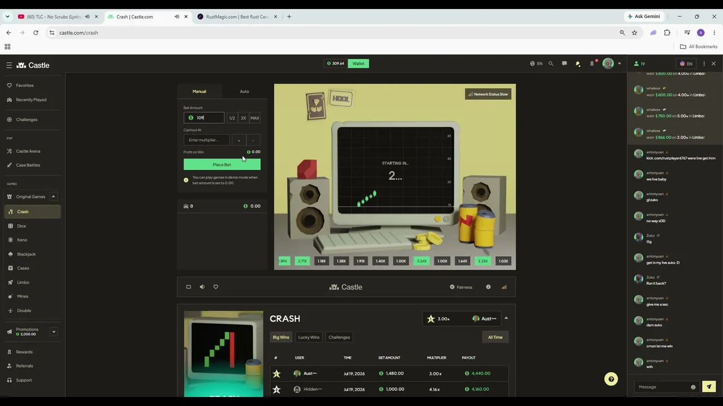Close the chat panel
Viewport: 723px width, 406px height.
pyautogui.click(x=713, y=64)
